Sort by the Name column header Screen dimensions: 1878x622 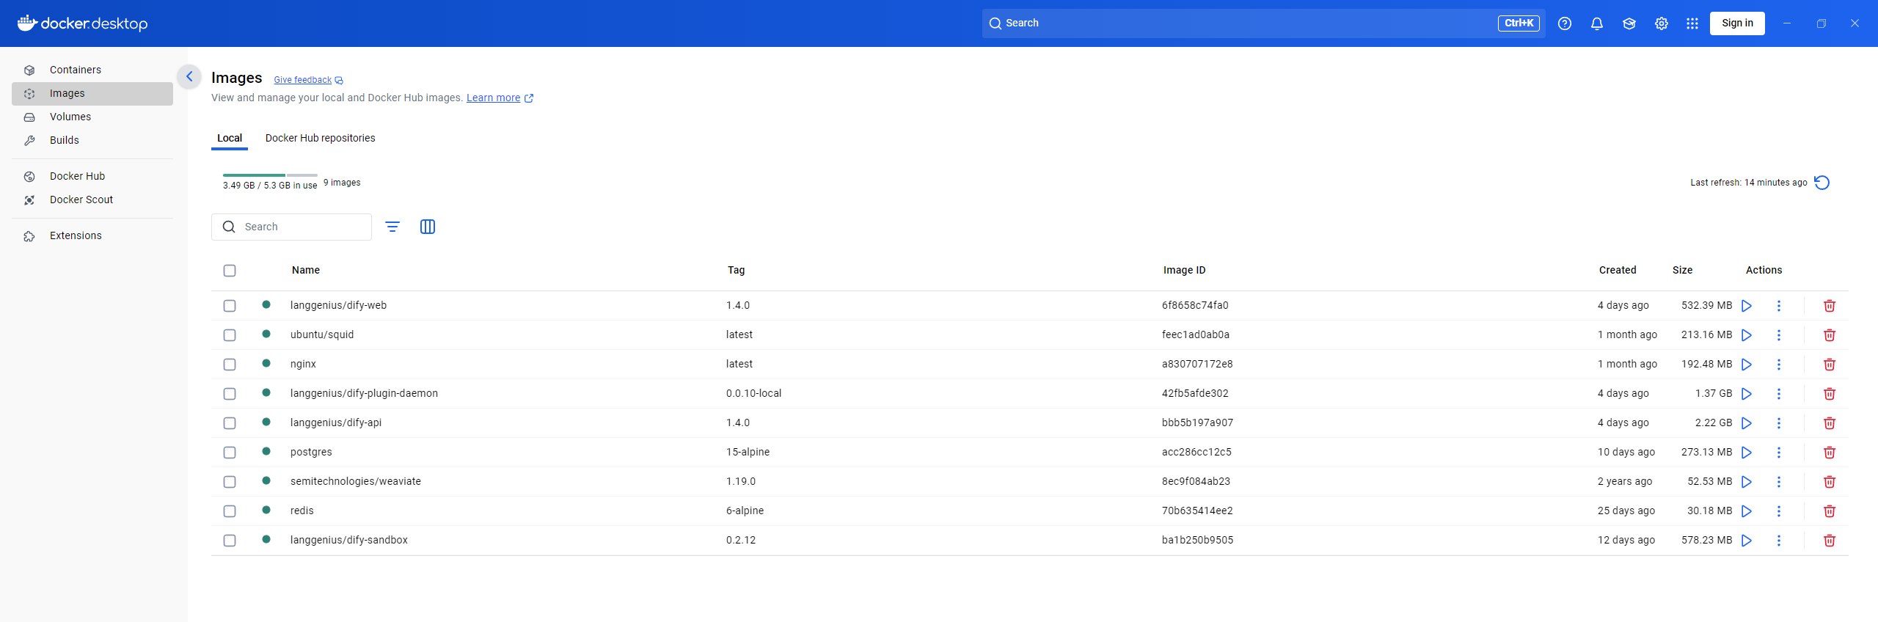[306, 270]
